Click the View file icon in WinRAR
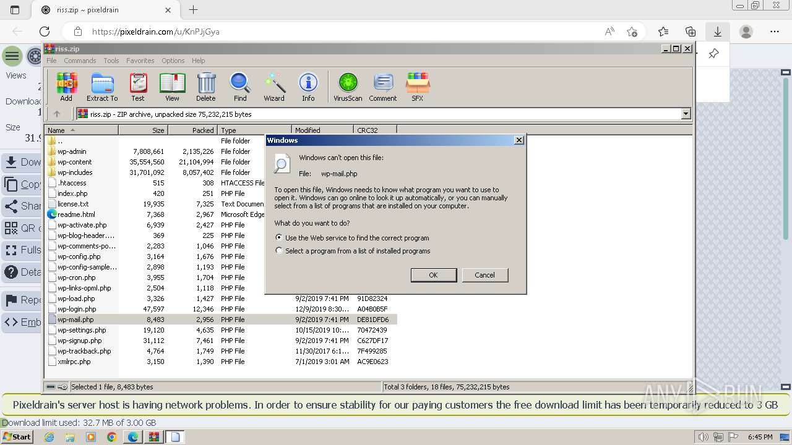This screenshot has width=792, height=445. click(x=172, y=87)
